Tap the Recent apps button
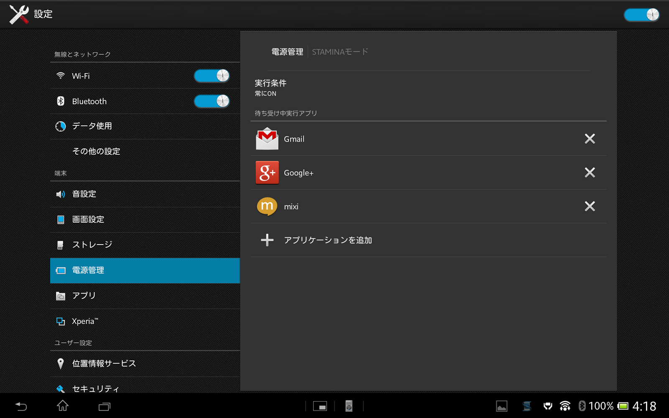This screenshot has height=418, width=669. tap(105, 406)
